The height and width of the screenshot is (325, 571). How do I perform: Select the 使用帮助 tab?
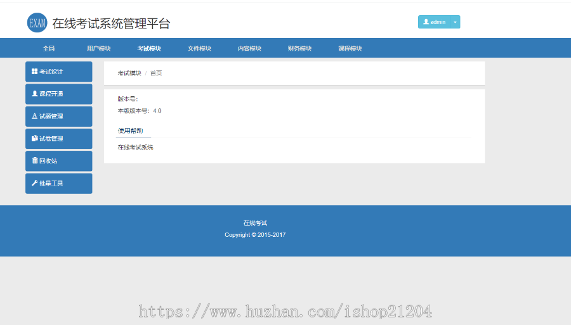point(130,131)
